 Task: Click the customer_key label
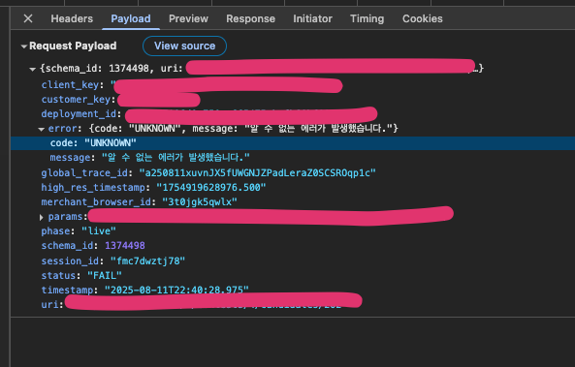76,100
